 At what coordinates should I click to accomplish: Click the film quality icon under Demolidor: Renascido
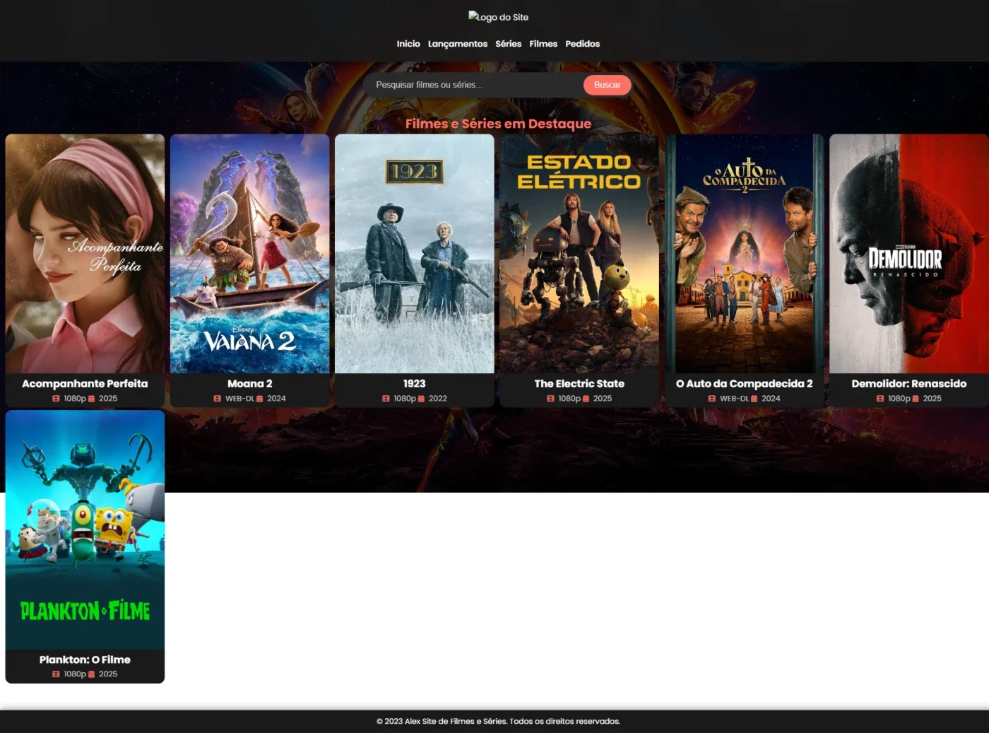click(x=880, y=399)
